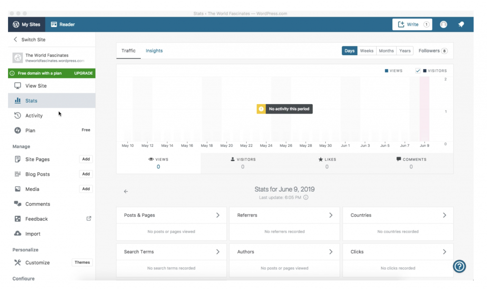Click the UPGRADE button in the green banner
Viewport: 487px width, 290px height.
click(x=83, y=73)
